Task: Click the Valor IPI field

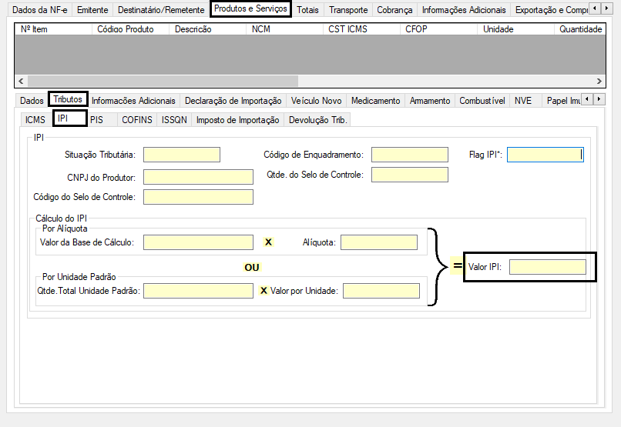Action: [548, 267]
